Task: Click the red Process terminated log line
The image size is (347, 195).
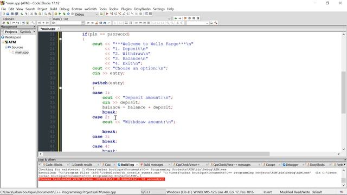Action: (x=101, y=179)
